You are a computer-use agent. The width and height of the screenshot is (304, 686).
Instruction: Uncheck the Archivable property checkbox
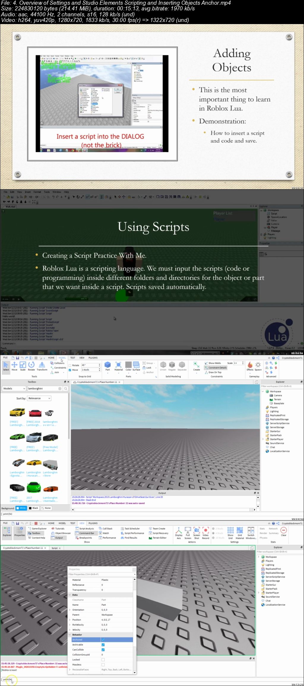pyautogui.click(x=103, y=645)
